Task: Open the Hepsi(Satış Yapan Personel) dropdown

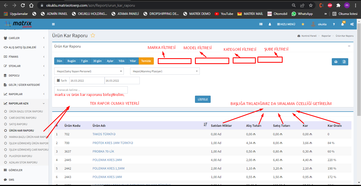Action: click(x=89, y=71)
